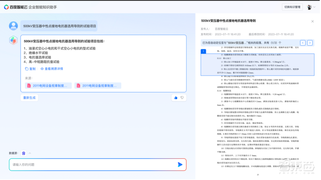
Task: Collapse the data source chevron
Action: [x=30, y=153]
